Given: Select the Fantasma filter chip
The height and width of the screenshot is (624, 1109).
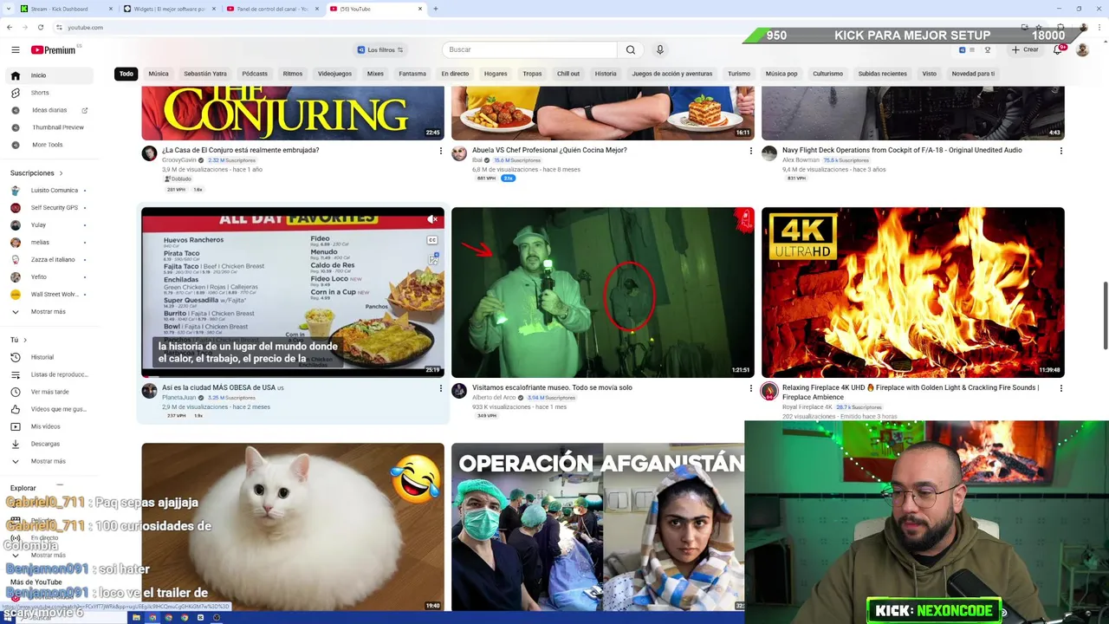Looking at the screenshot, I should pyautogui.click(x=412, y=74).
